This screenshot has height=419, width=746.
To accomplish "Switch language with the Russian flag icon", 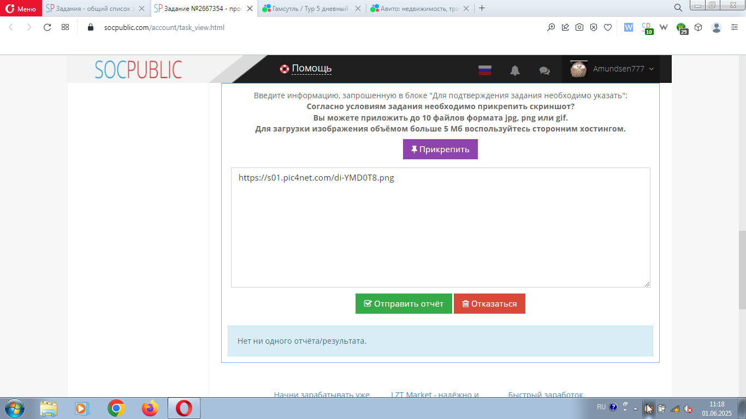I will pyautogui.click(x=484, y=70).
